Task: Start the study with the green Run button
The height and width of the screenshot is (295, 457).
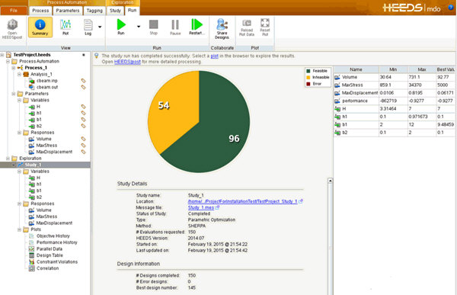Action: pyautogui.click(x=121, y=27)
